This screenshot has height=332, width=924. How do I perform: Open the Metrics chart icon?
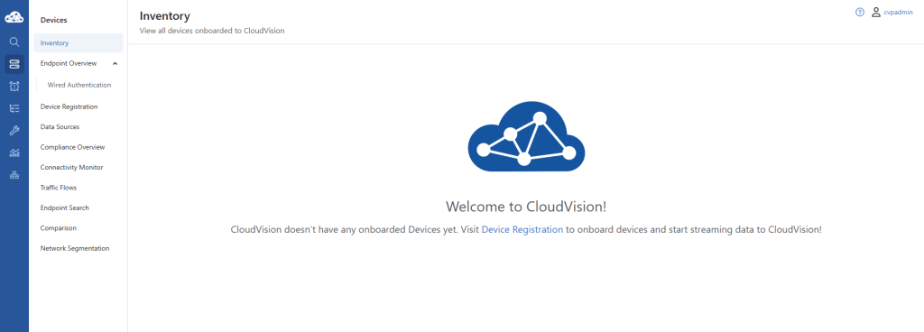[14, 153]
